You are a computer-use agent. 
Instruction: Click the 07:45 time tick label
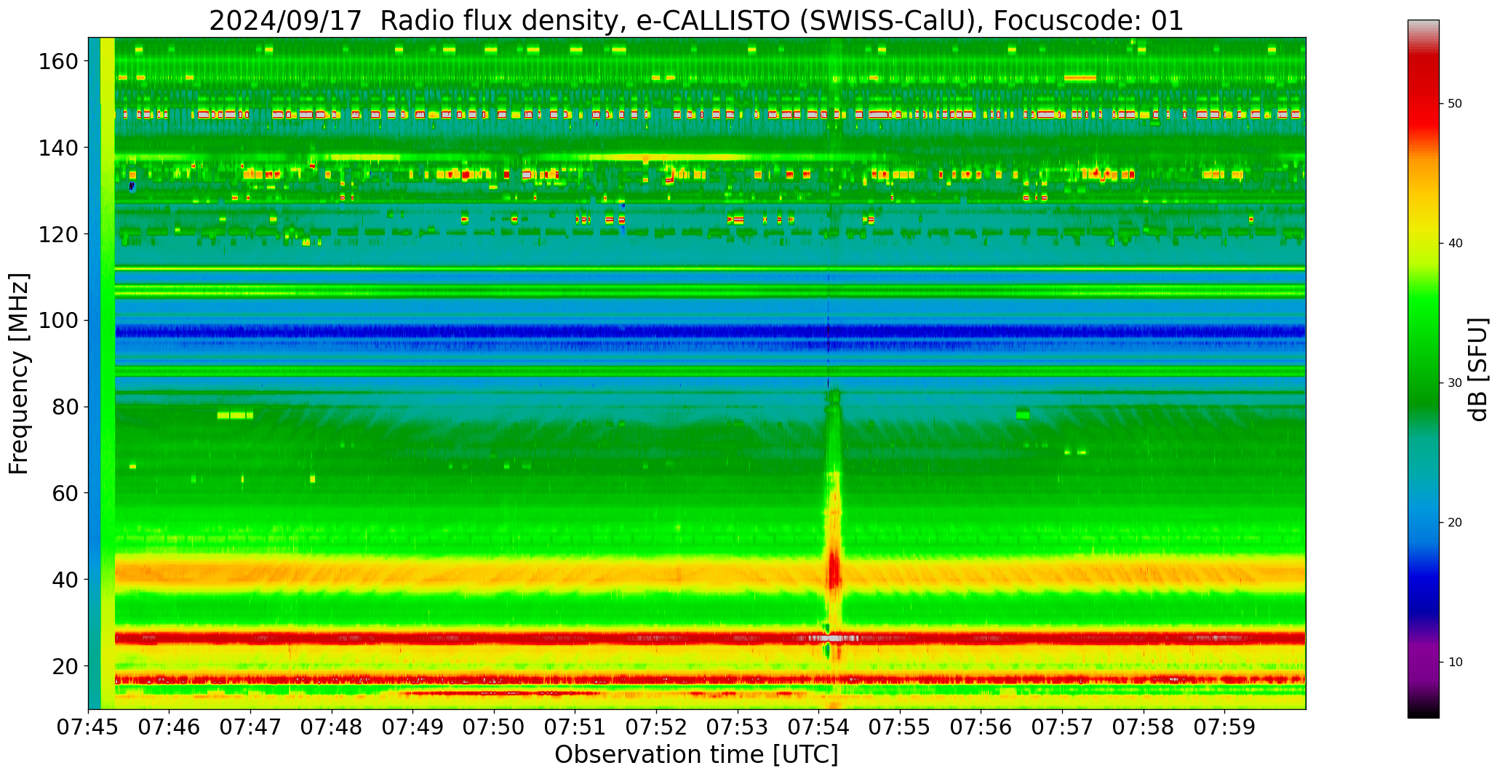[x=89, y=727]
